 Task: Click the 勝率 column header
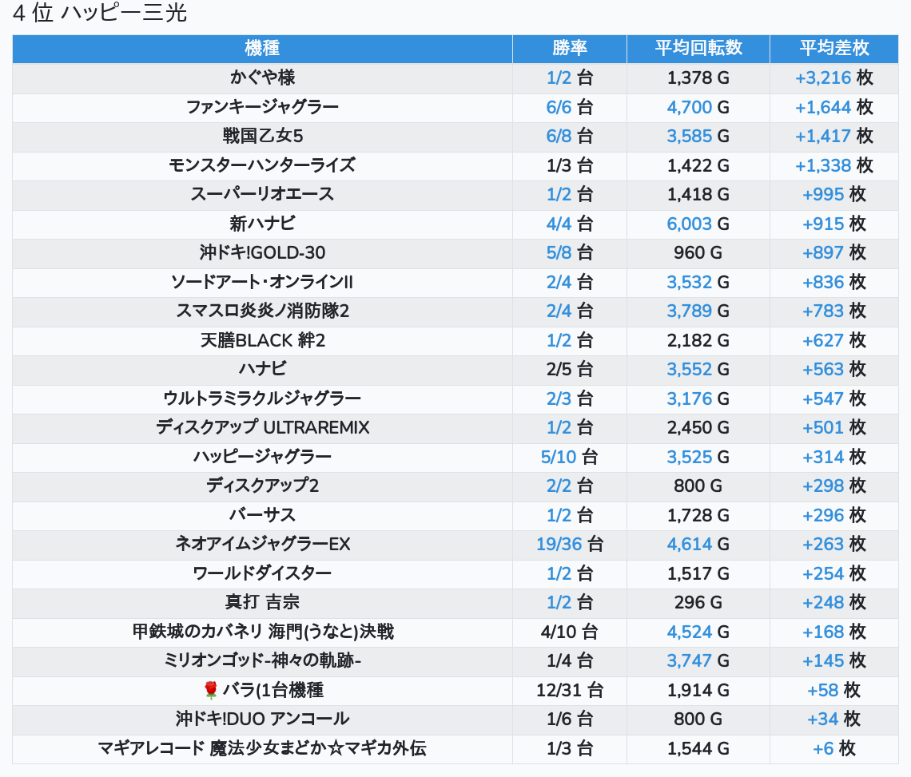click(x=569, y=48)
